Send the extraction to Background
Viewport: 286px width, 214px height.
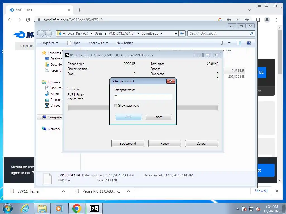tap(128, 144)
